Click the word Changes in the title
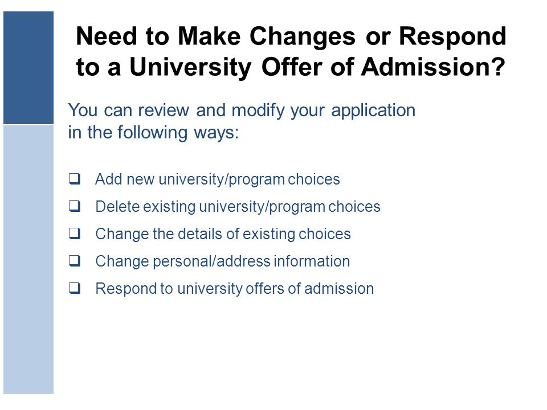The height and width of the screenshot is (410, 547). [303, 37]
